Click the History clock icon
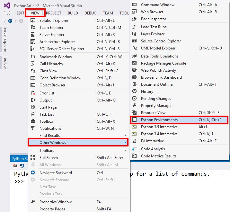 tap(134, 92)
